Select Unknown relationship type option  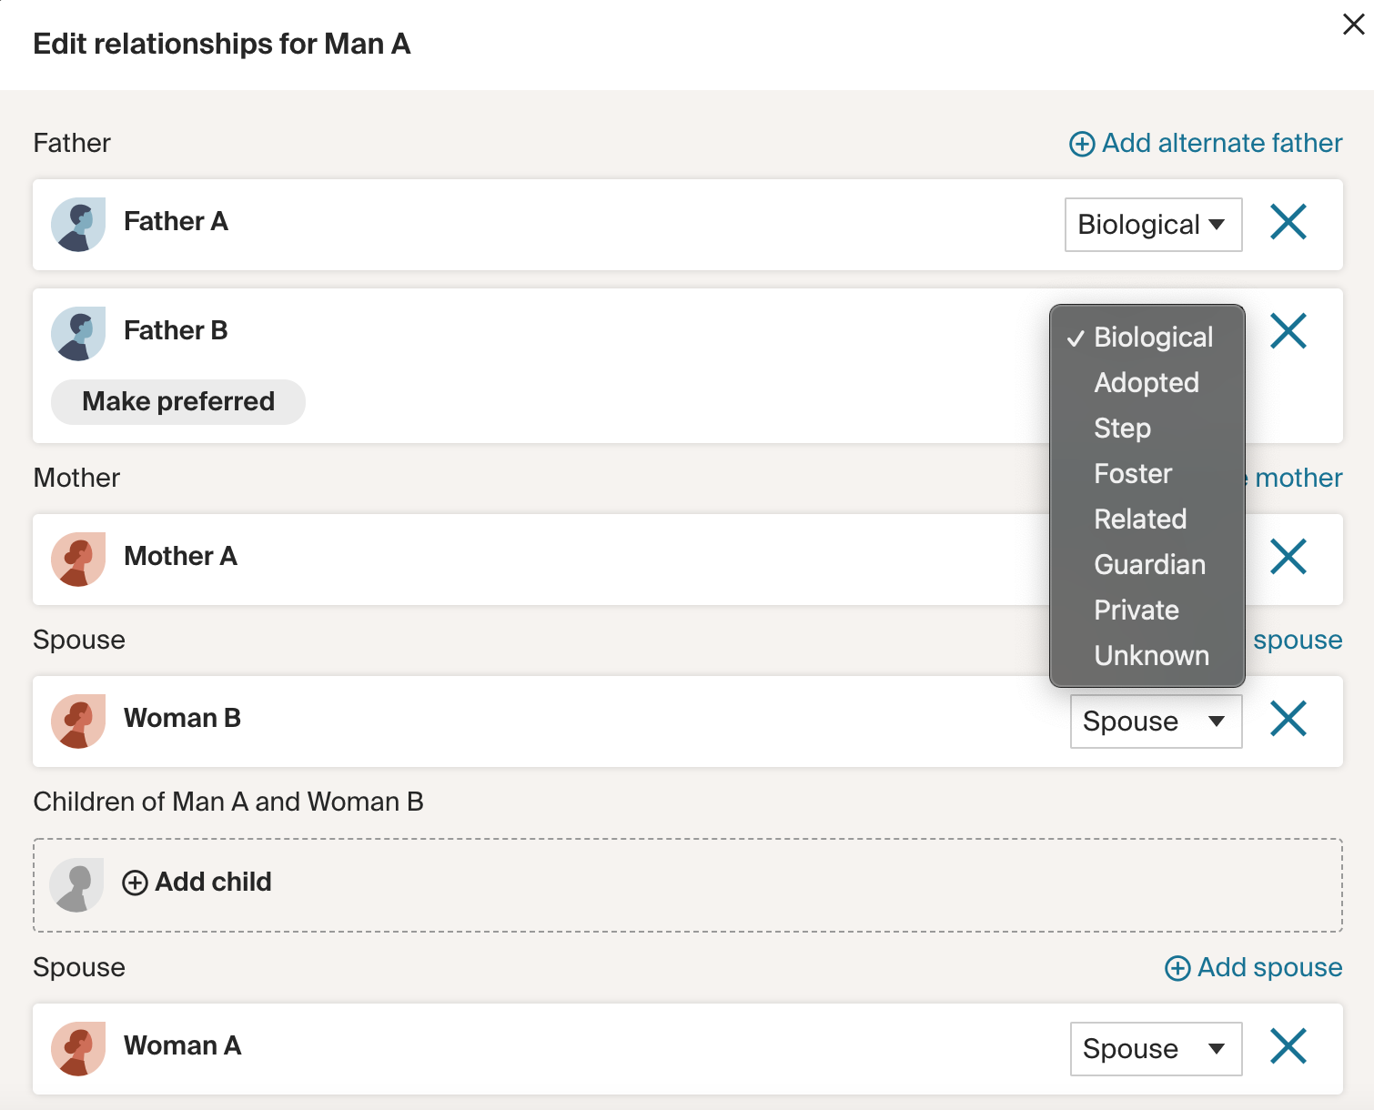pos(1151,656)
